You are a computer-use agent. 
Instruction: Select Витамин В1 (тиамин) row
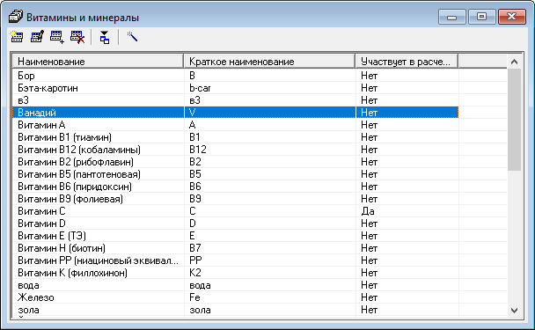(x=236, y=137)
